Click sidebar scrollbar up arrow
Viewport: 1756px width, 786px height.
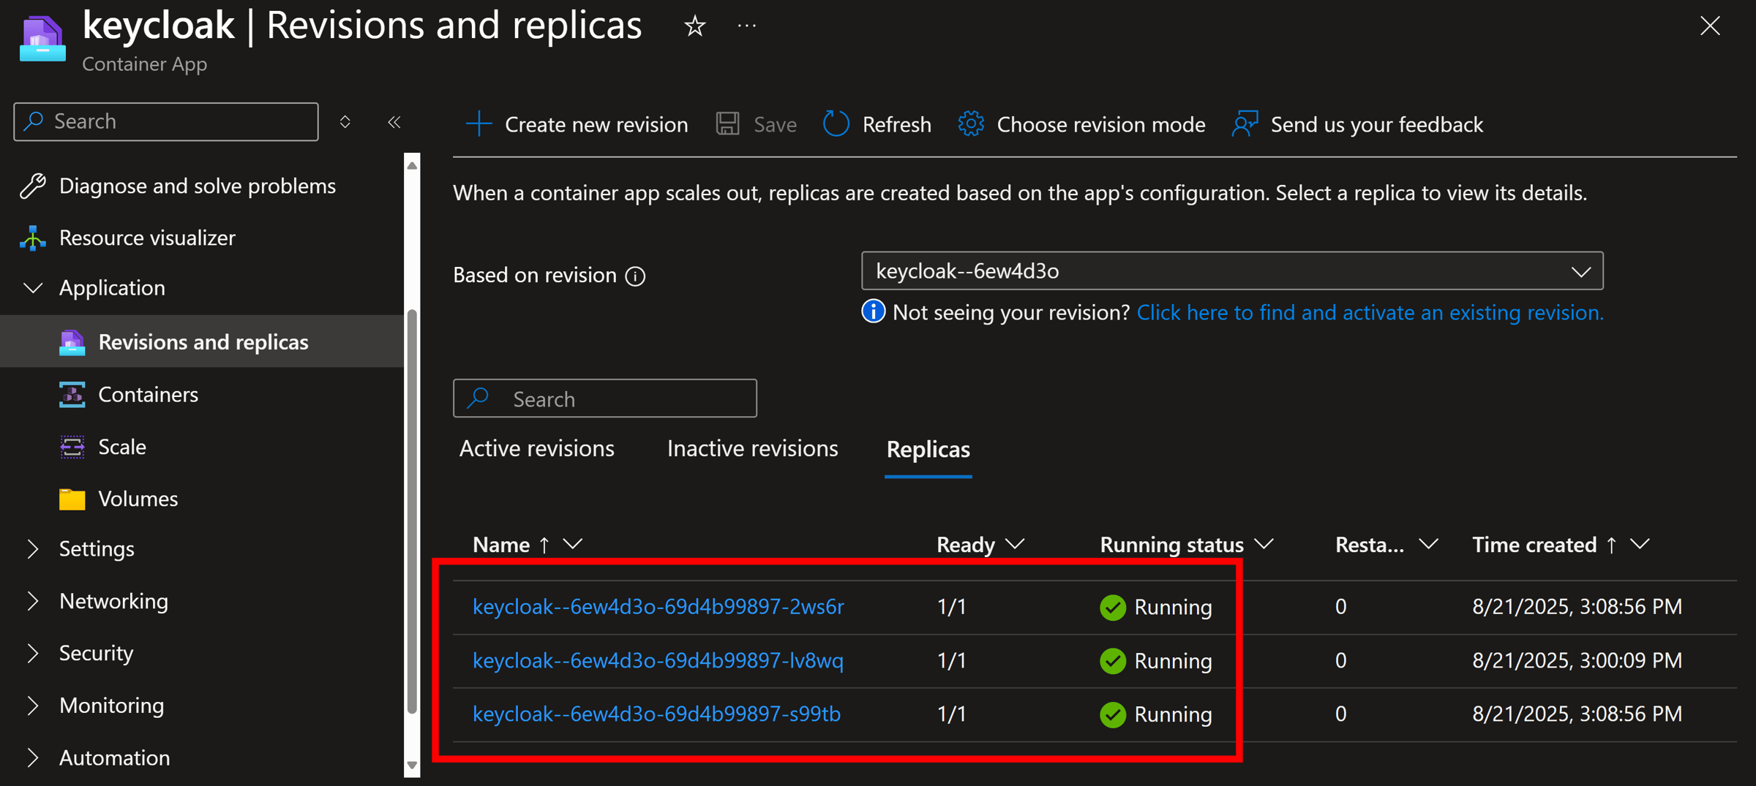[x=412, y=166]
